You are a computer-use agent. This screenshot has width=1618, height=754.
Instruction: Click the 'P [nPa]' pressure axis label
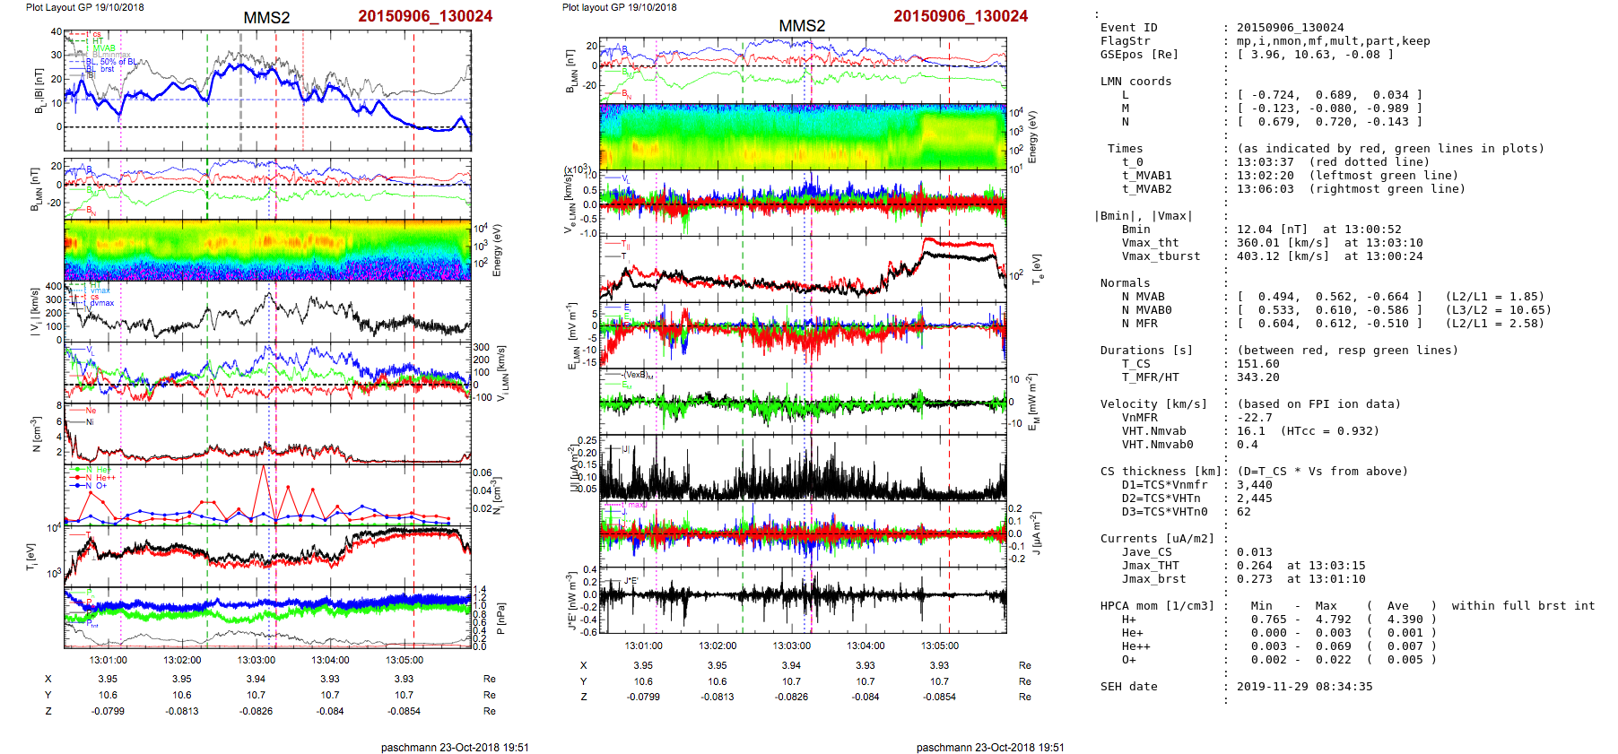pyautogui.click(x=500, y=619)
